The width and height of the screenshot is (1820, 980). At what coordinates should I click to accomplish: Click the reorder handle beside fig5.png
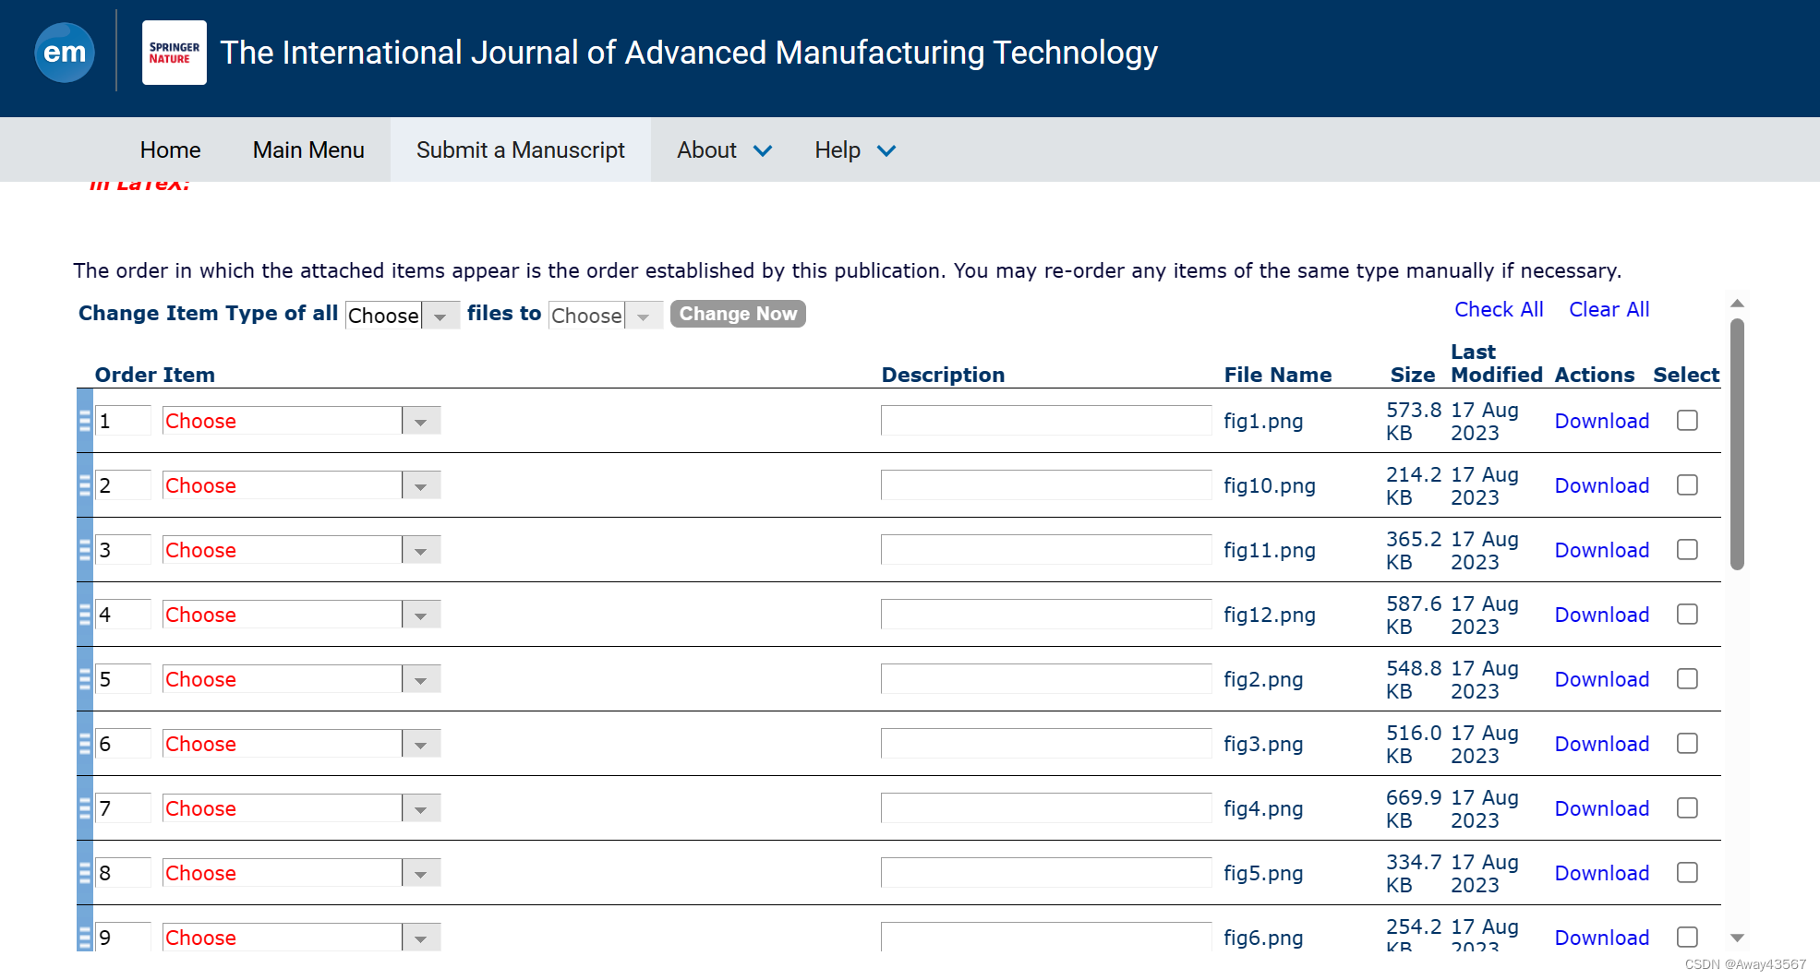coord(84,872)
